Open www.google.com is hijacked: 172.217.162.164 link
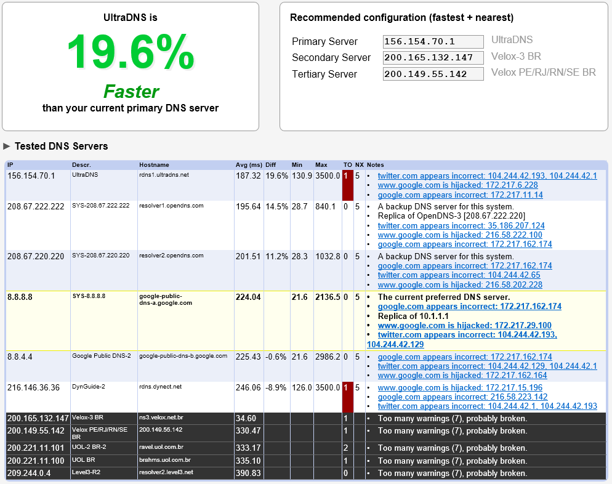 [462, 376]
